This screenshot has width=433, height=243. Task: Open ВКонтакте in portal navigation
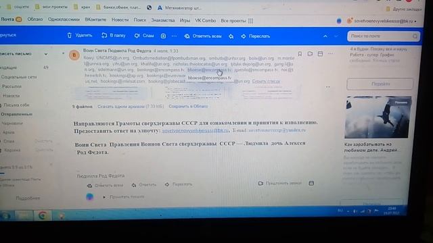coord(95,20)
